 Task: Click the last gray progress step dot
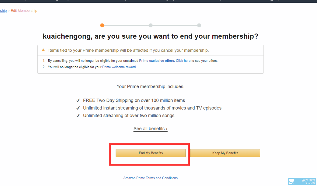(199, 25)
